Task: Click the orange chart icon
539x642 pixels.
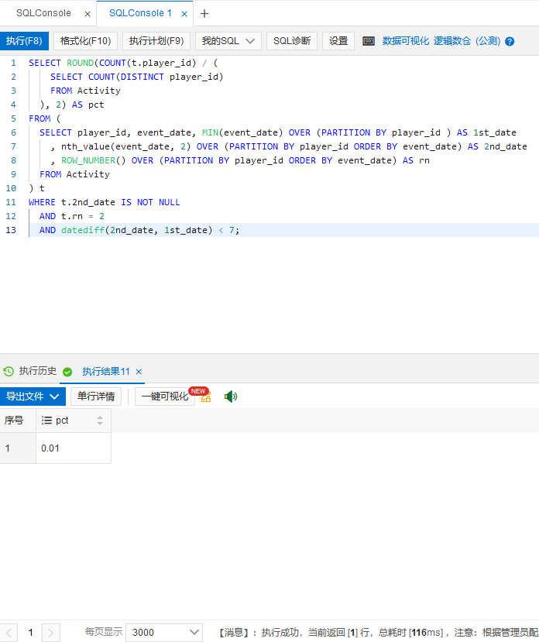Action: click(x=206, y=397)
